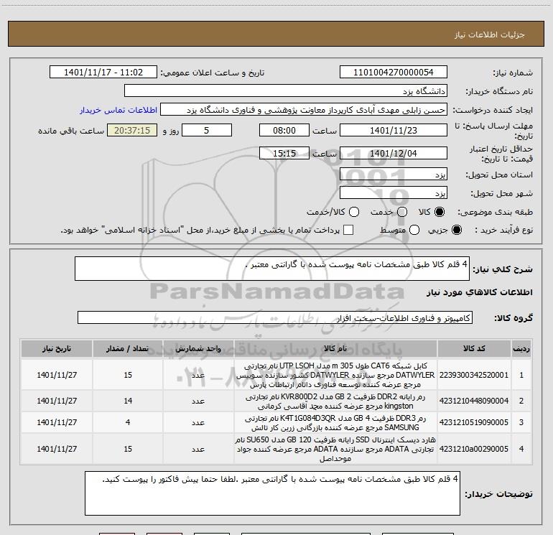Toggle the اسناد خزانه اسلامی payment checkbox
Viewport: 553px width, 535px height.
click(x=348, y=230)
